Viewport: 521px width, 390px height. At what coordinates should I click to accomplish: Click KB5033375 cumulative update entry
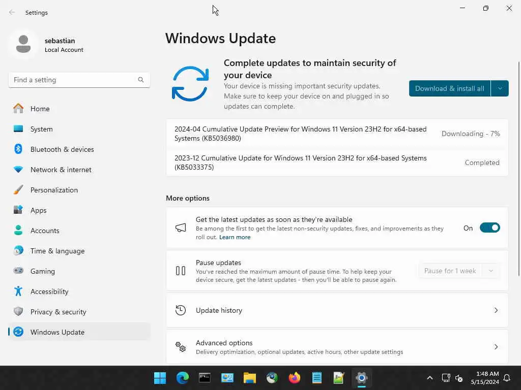(337, 162)
